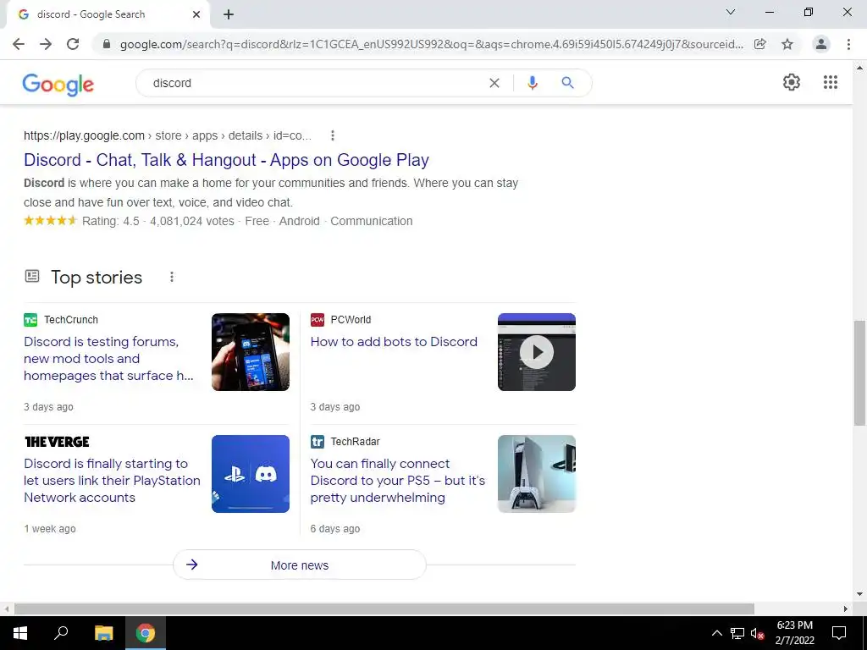Click the Top stories newspaper icon
Screen dimensions: 867x650
(32, 276)
